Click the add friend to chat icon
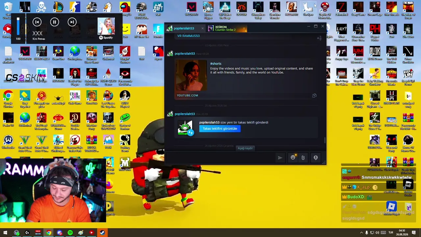This screenshot has height=237, width=421. (319, 39)
